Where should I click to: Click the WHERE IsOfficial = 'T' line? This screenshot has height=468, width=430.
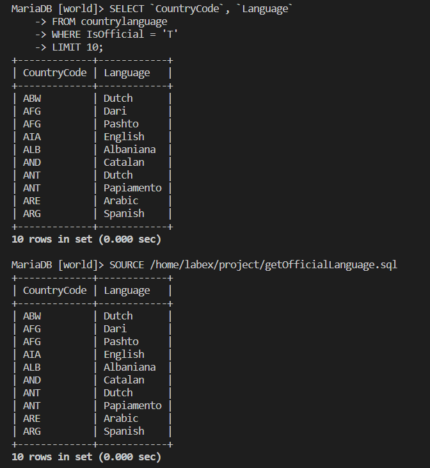click(115, 35)
